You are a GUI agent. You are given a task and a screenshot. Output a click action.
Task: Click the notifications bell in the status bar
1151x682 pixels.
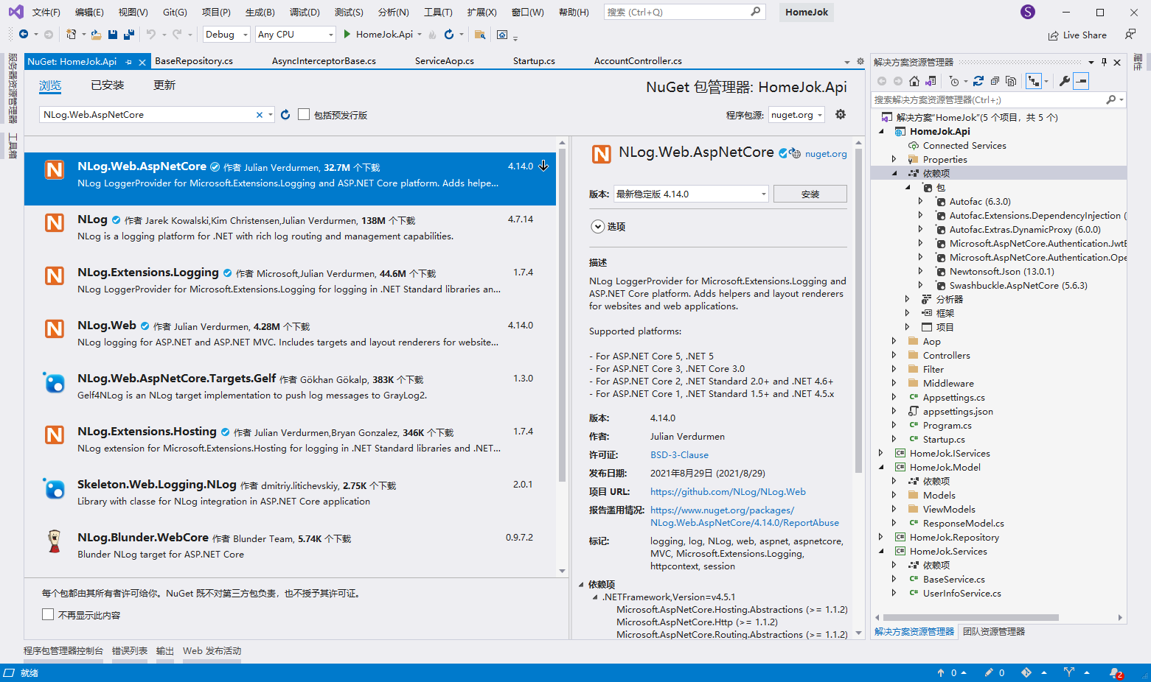click(1116, 672)
